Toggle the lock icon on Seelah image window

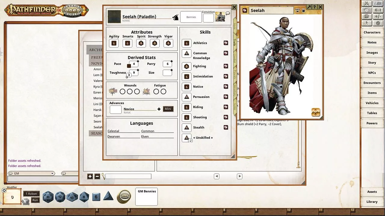303,10
